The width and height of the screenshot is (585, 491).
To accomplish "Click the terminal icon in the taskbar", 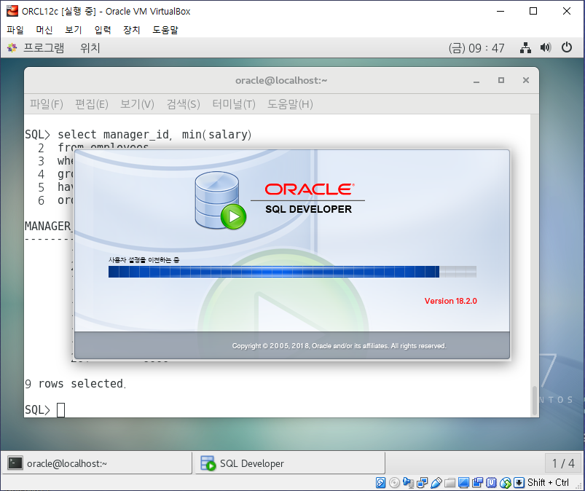I will coord(15,463).
